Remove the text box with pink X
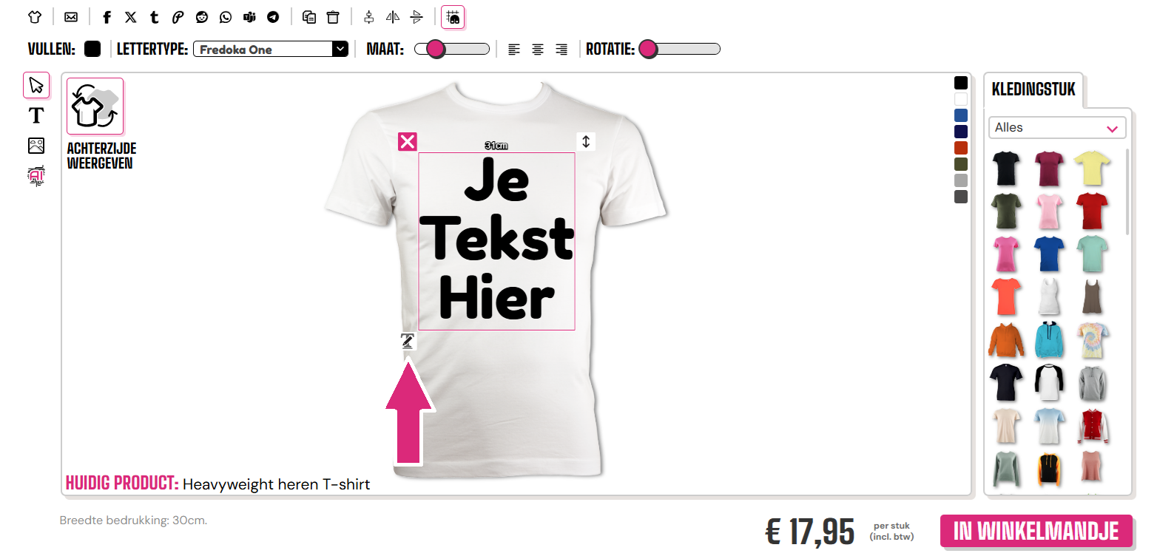 (408, 141)
